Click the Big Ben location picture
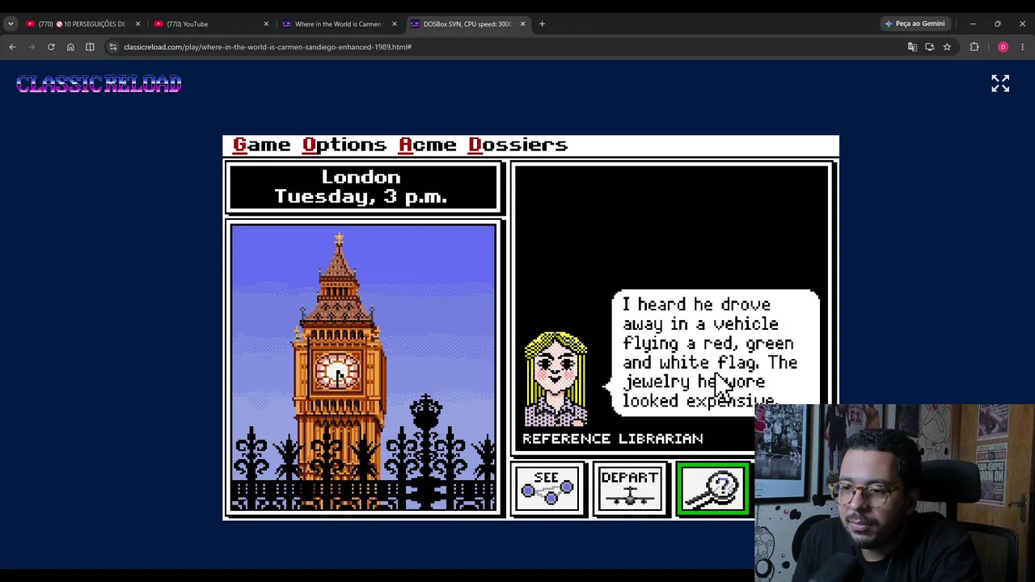 tap(364, 368)
